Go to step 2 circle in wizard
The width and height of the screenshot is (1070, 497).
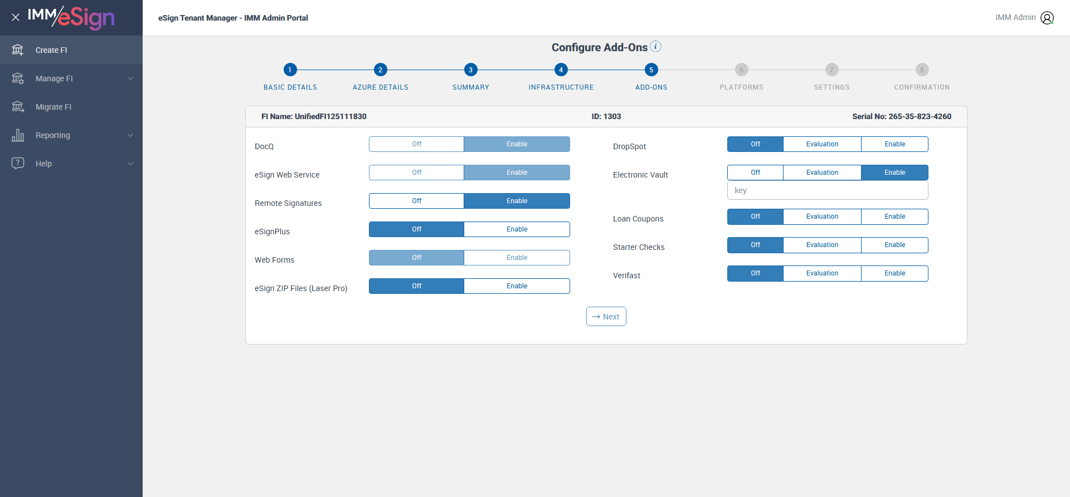tap(380, 70)
